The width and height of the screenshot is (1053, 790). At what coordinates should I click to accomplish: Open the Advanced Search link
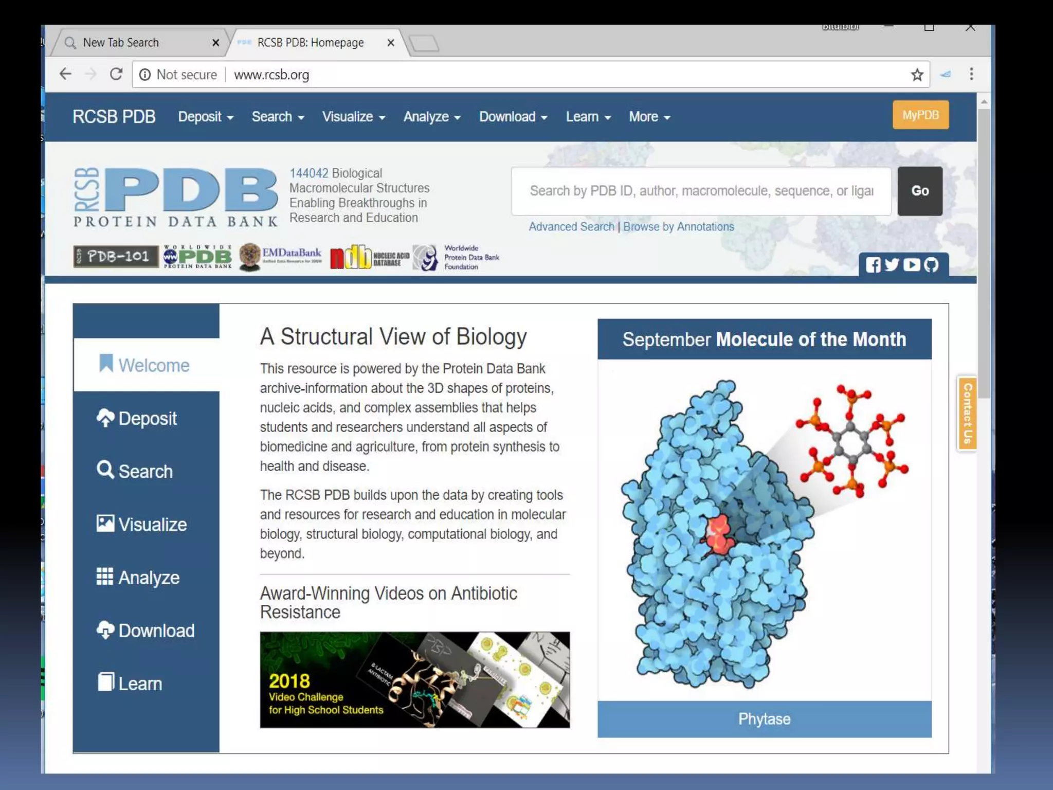[x=571, y=227]
